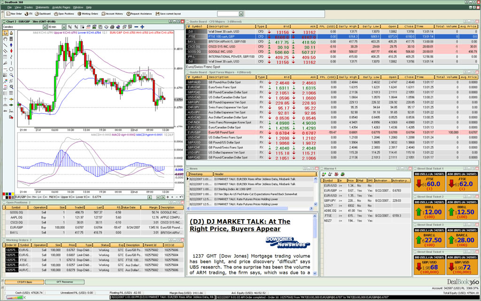Screen dimensions: 481x301
Task: Open DJ MARKET TALK At The Right Price headline
Action: [x=240, y=225]
